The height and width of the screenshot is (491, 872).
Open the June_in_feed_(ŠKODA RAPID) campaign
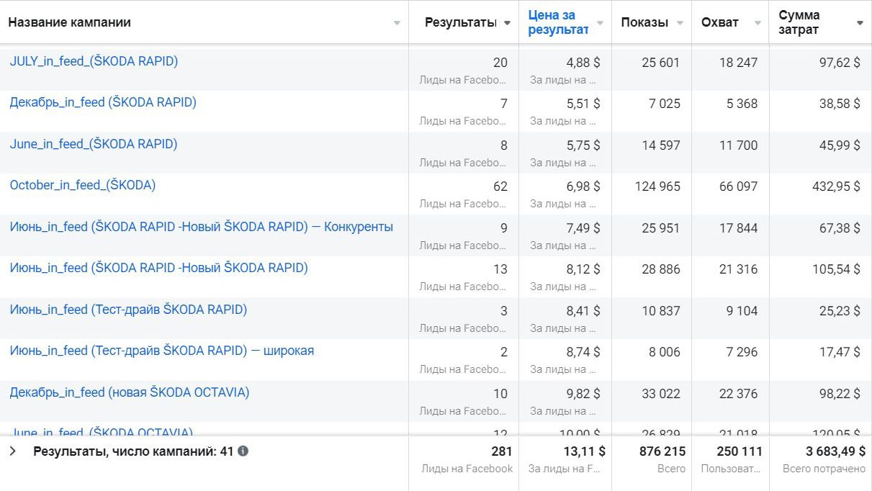coord(94,144)
